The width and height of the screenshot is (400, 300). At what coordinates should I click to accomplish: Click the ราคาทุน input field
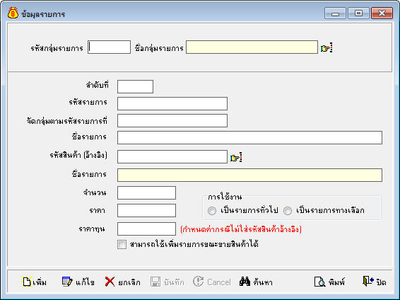coord(147,229)
